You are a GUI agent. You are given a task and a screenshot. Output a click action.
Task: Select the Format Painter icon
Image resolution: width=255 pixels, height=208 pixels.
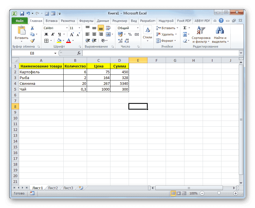point(33,40)
